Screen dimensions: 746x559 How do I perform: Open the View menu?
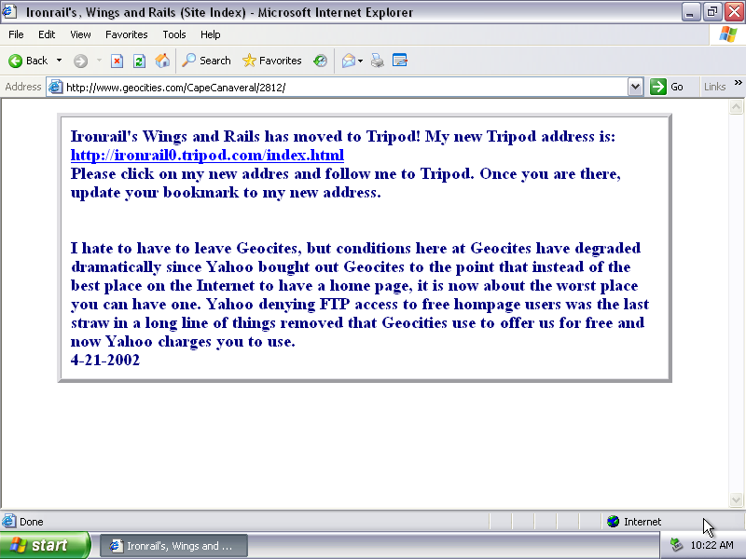[x=80, y=34]
